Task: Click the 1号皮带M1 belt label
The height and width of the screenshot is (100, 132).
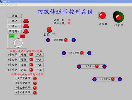Action: 58,40
